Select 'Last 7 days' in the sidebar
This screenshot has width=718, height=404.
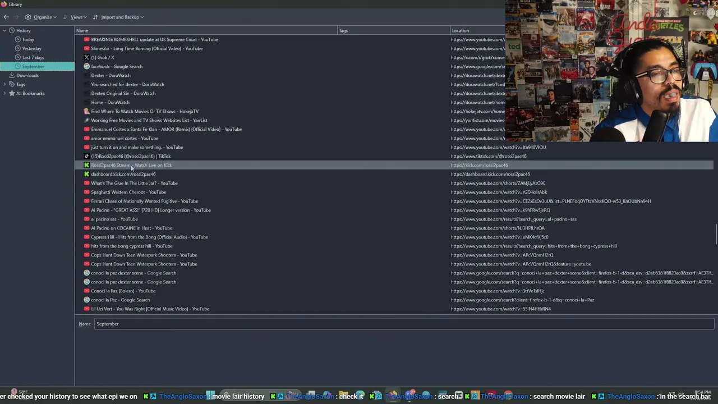point(33,57)
